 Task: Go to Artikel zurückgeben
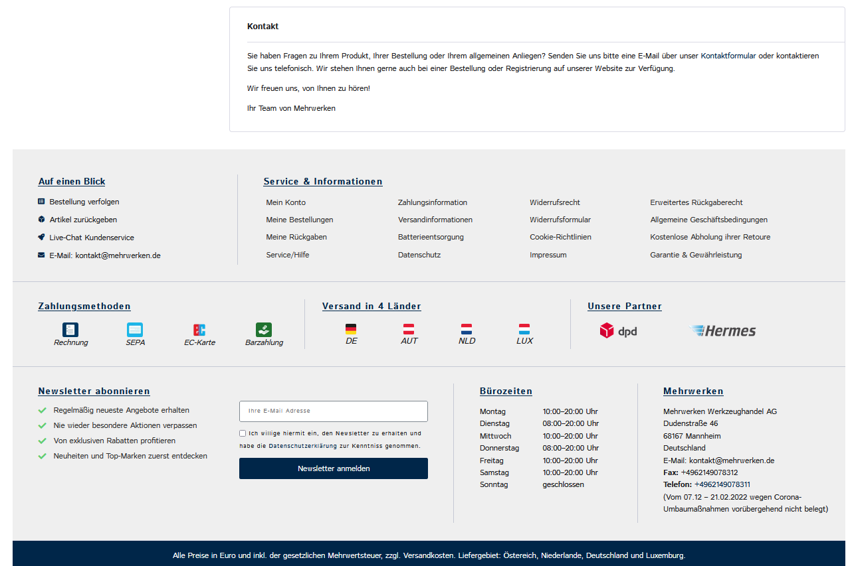coord(83,220)
